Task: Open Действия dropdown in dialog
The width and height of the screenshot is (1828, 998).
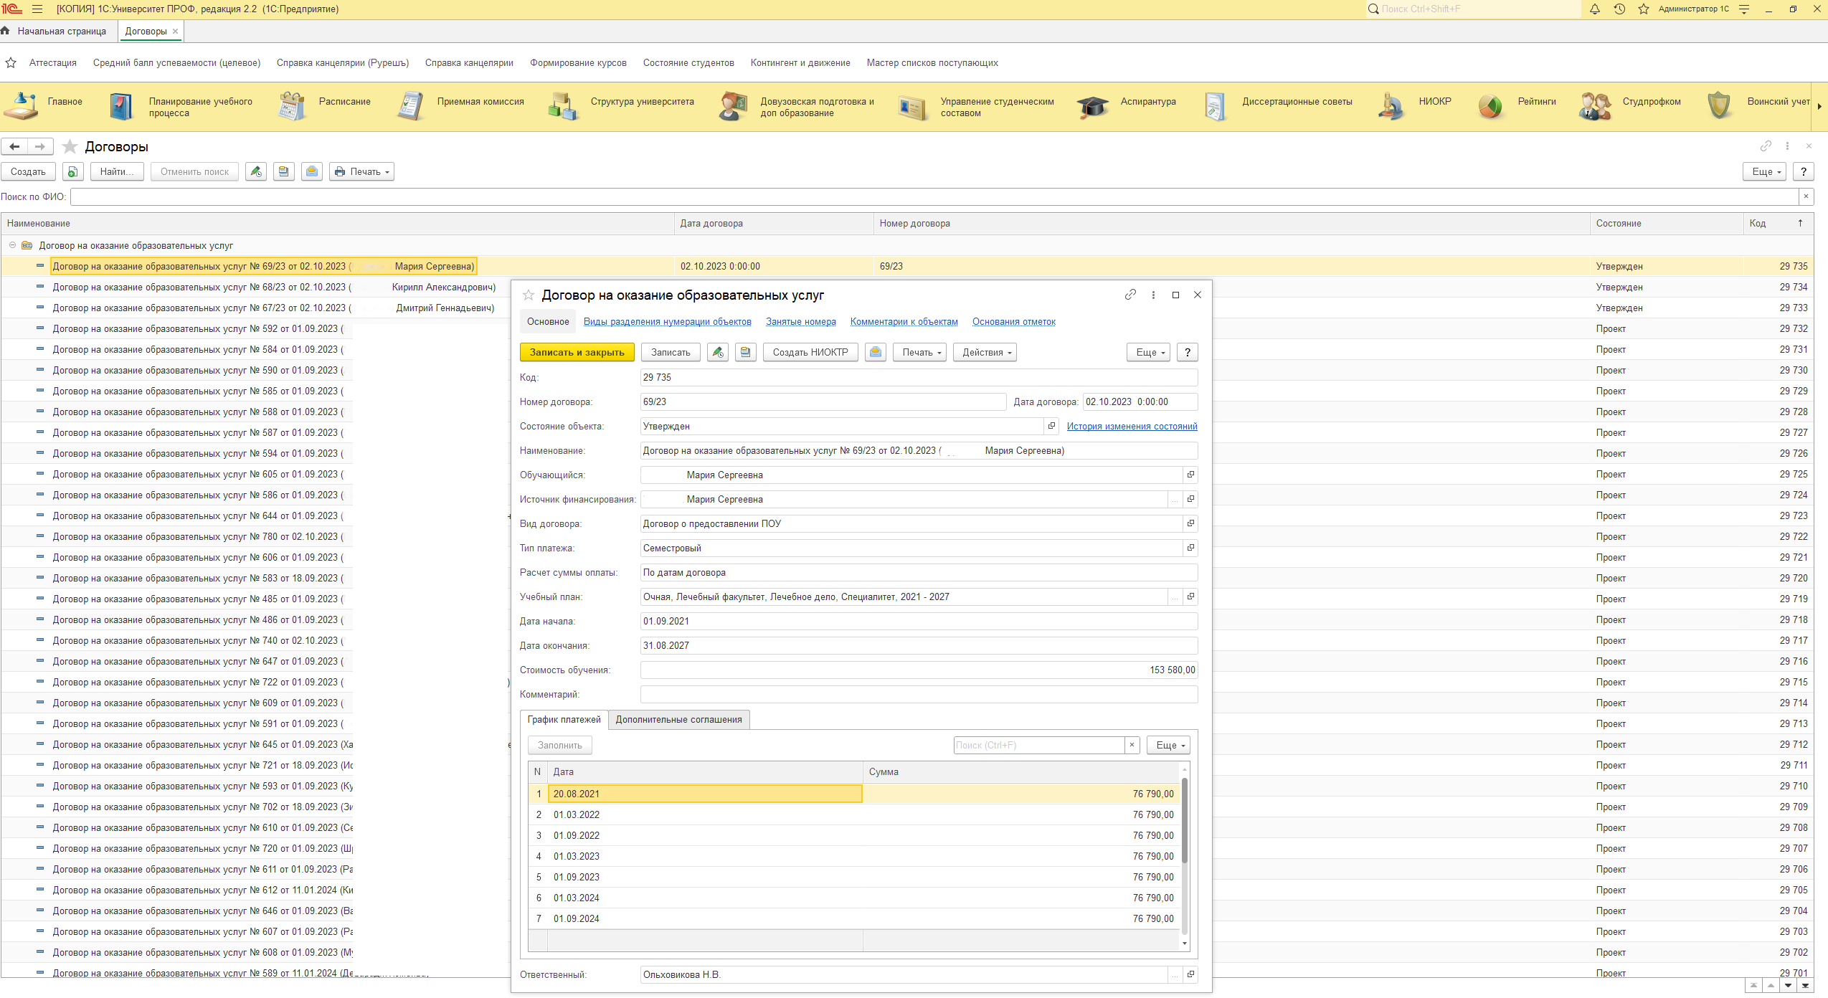Action: tap(985, 352)
